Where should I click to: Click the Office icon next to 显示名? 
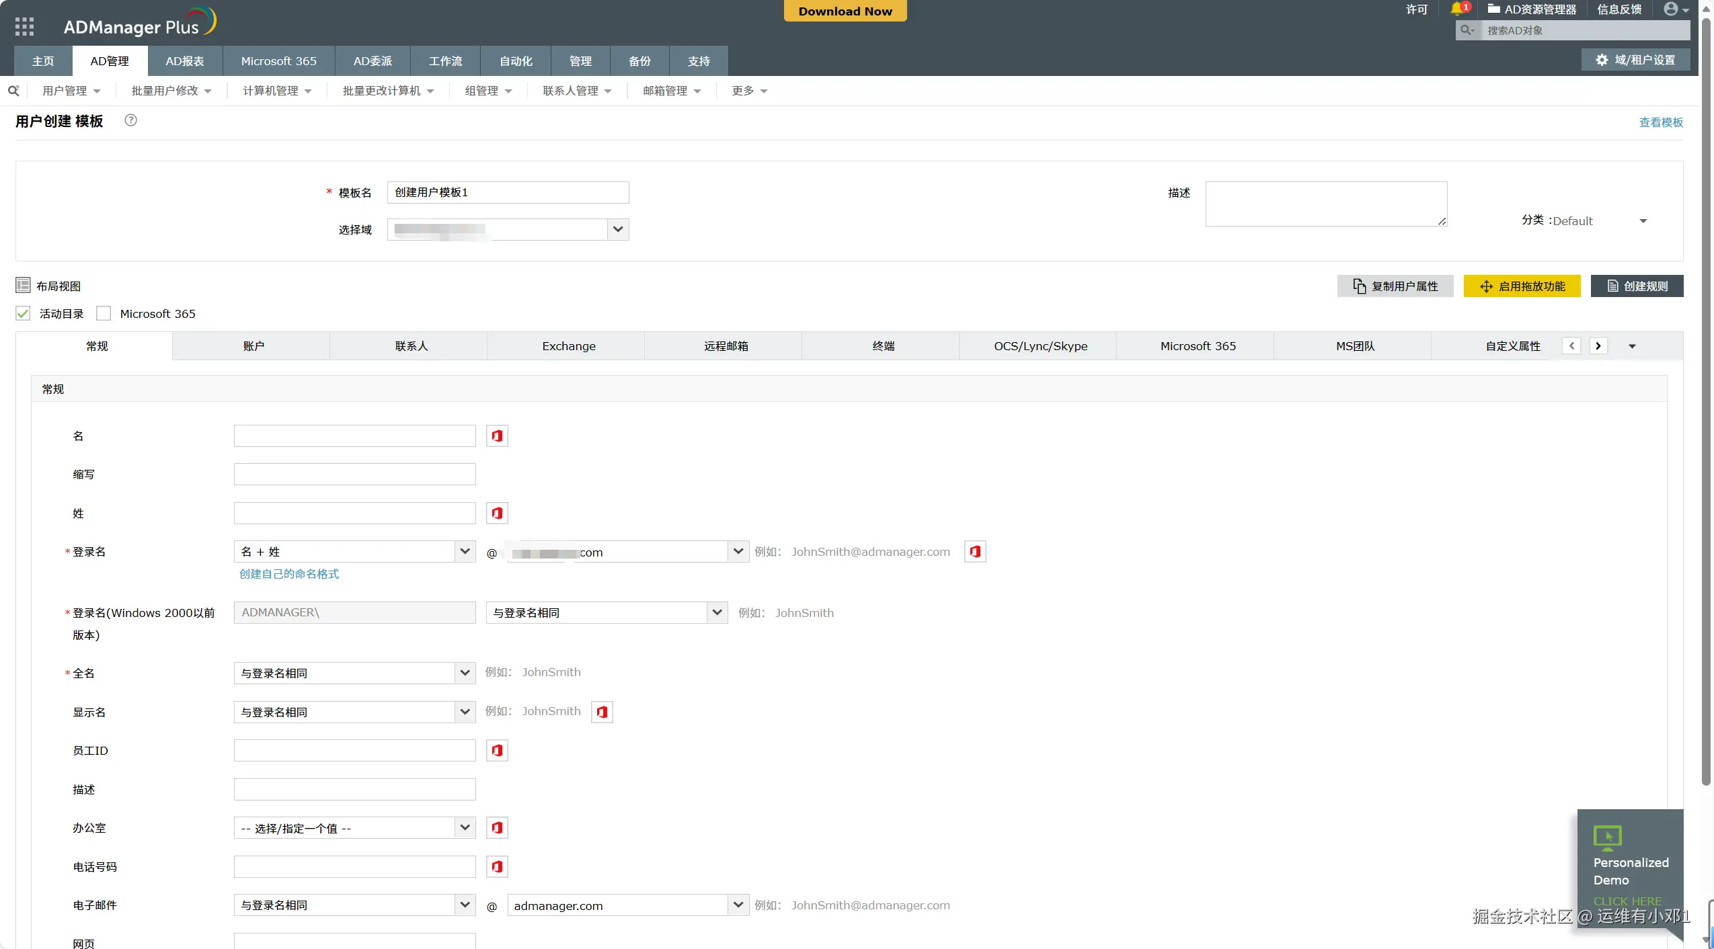pyautogui.click(x=602, y=712)
